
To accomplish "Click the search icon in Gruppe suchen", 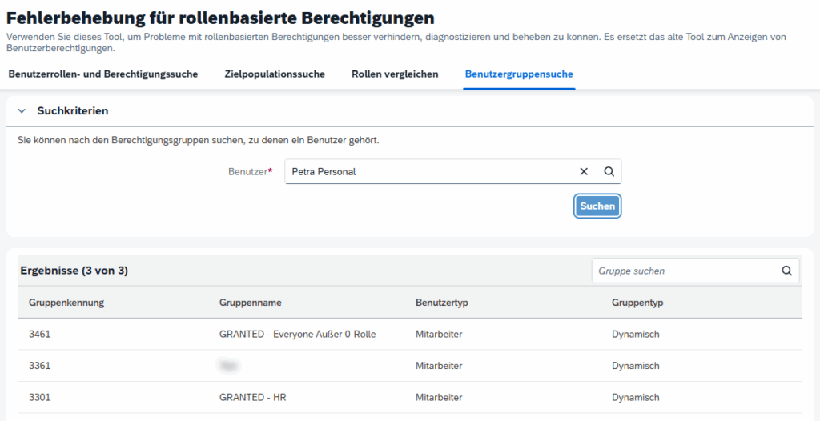I will [x=786, y=271].
